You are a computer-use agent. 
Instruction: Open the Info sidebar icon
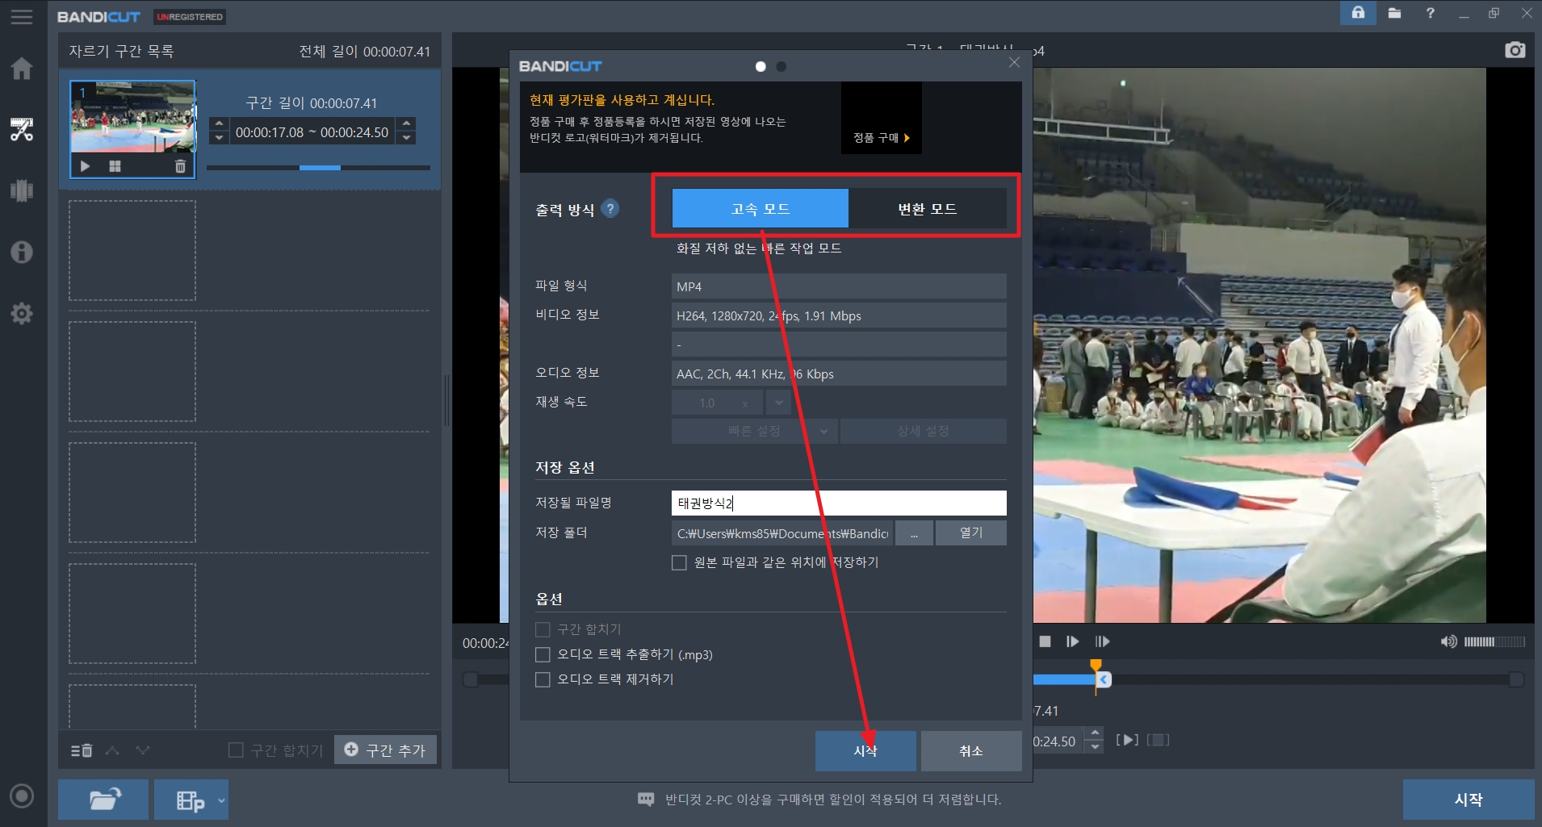(x=22, y=252)
